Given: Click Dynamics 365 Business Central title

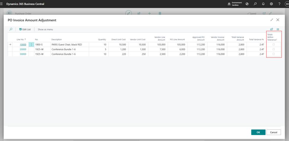Looking at the screenshot, I should coord(25,4).
